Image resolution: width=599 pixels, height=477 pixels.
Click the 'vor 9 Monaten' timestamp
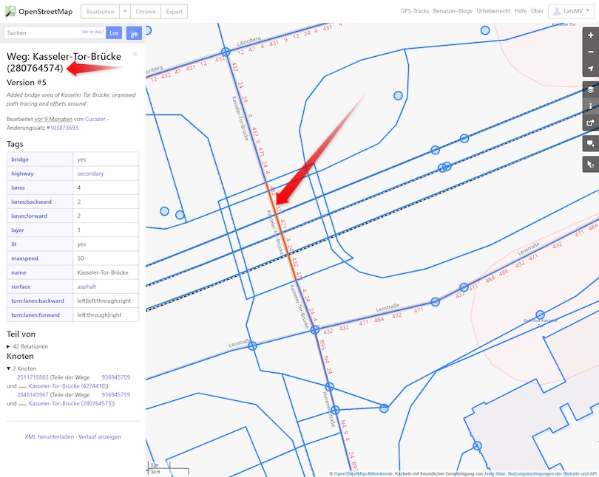[x=53, y=119]
